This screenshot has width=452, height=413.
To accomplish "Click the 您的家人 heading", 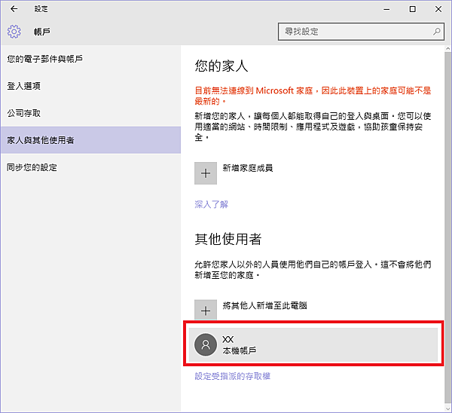I will click(221, 66).
